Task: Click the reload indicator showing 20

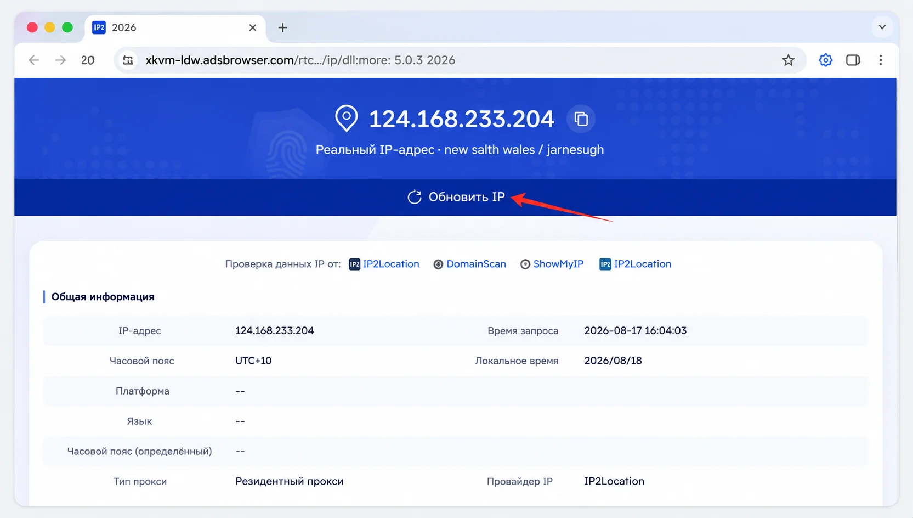Action: pos(88,60)
